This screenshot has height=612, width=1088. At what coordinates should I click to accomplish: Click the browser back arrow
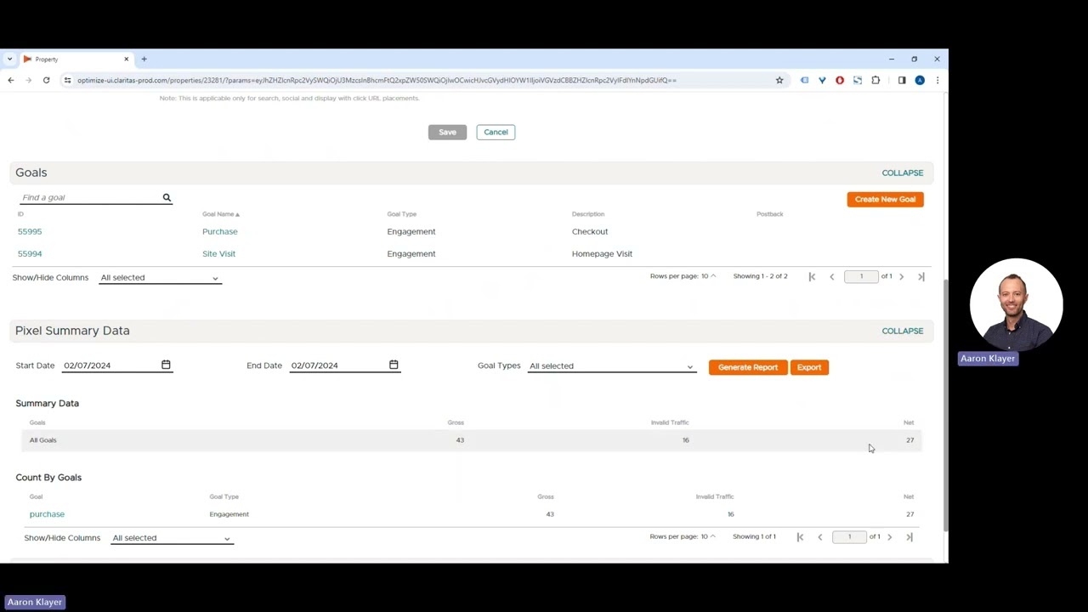[x=10, y=80]
